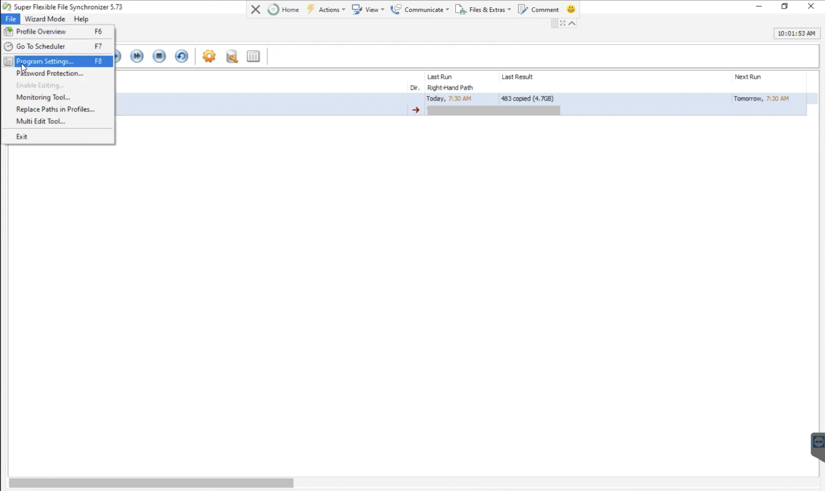Click the horizontal scrollbar thumb at bottom
Screen dimensions: 825x491
coord(151,483)
